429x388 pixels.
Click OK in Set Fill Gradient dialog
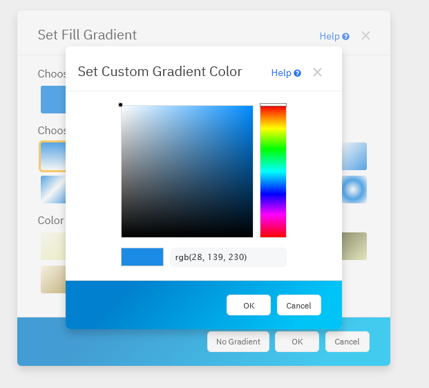(x=297, y=342)
